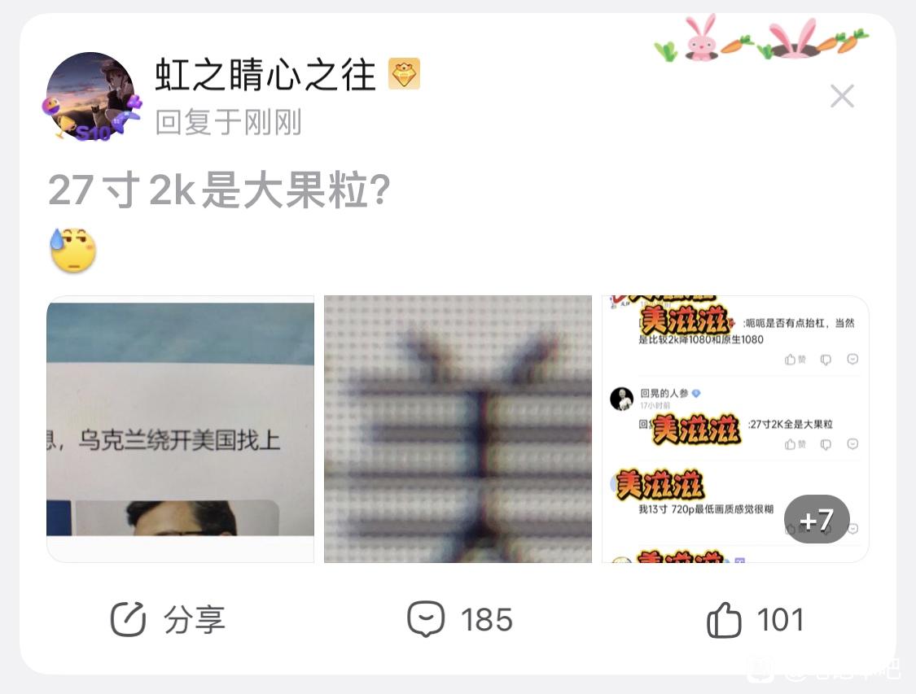Click the 分享 label
This screenshot has height=694, width=916.
(x=195, y=619)
